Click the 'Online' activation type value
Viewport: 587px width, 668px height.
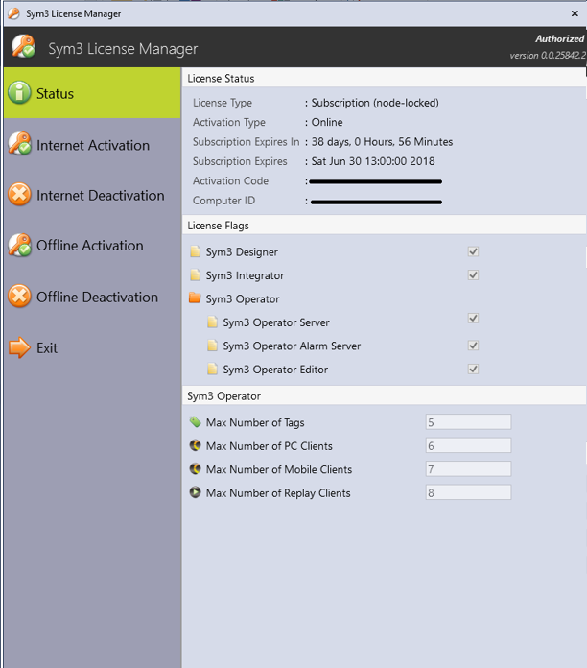point(327,122)
